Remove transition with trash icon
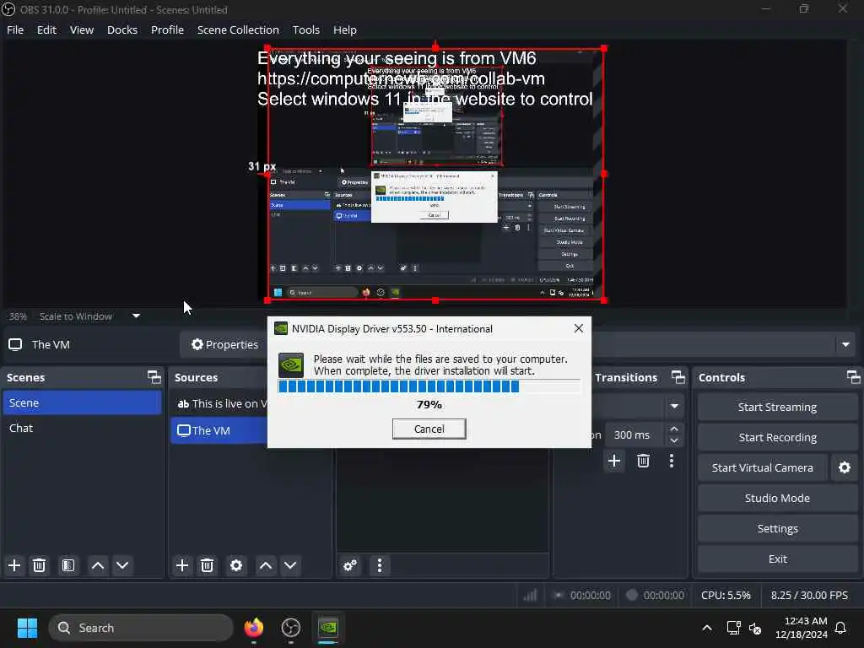Viewport: 864px width, 648px height. pos(643,461)
